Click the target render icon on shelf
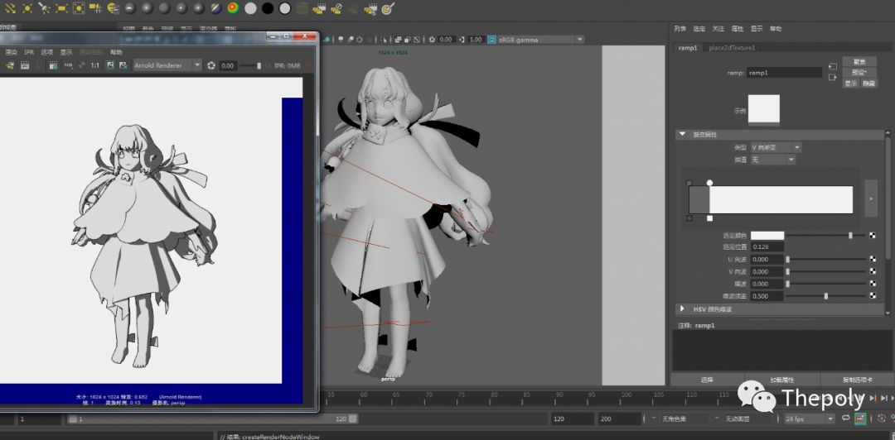Image resolution: width=895 pixels, height=440 pixels. tap(387, 8)
